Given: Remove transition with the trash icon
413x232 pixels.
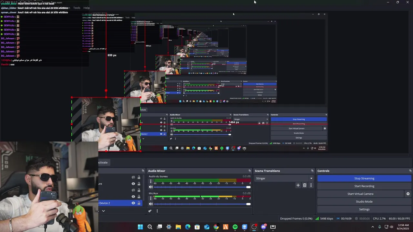Looking at the screenshot, I should [x=305, y=185].
